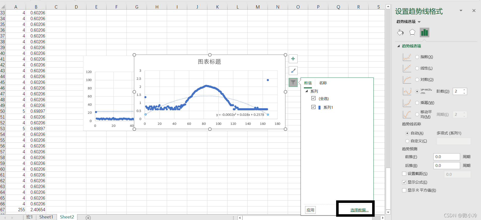The image size is (481, 220).
Task: Increase the polynomial 阶数 spinner
Action: coord(464,90)
